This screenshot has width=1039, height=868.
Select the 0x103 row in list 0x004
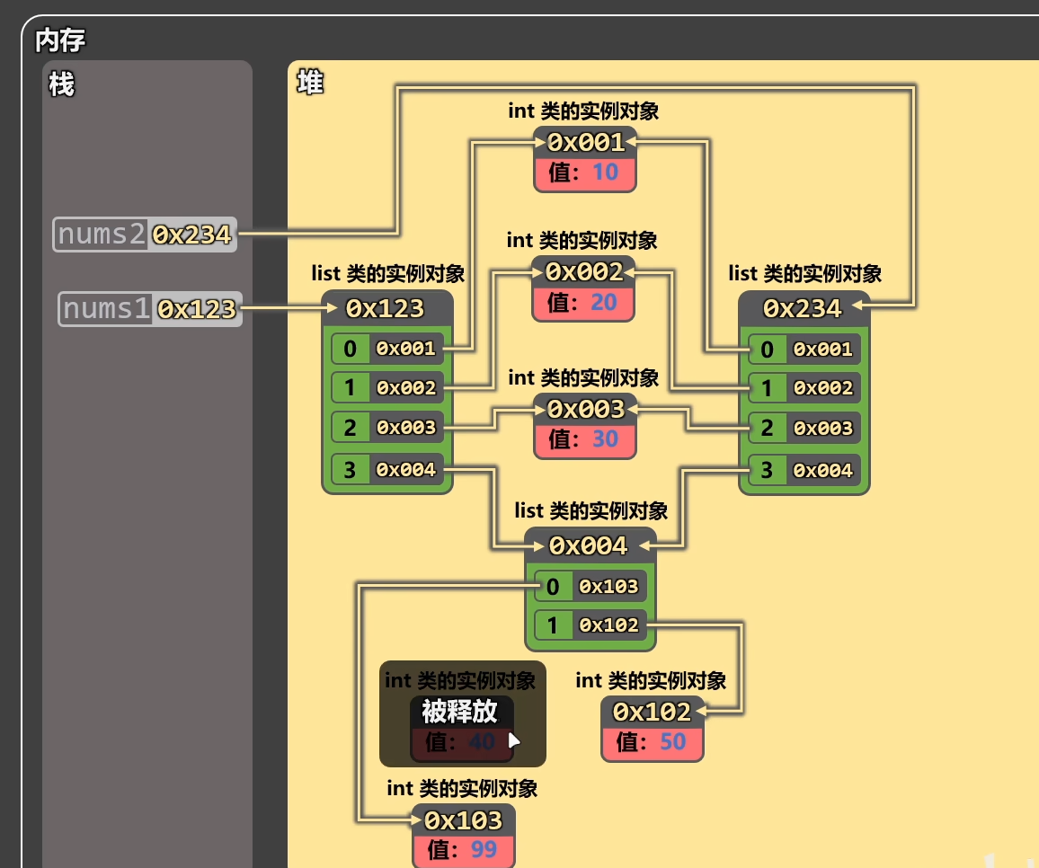tap(591, 587)
